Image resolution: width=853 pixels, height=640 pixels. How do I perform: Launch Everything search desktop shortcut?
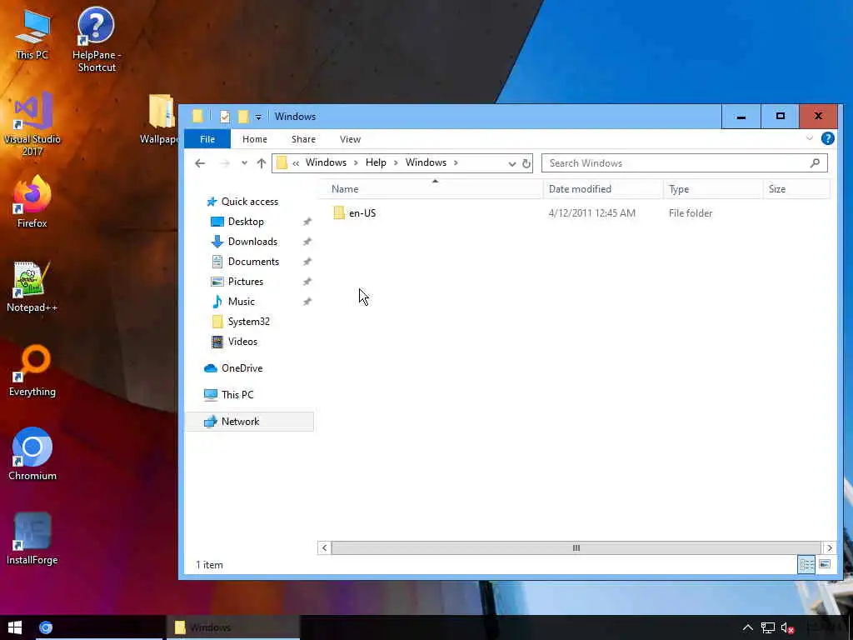click(32, 371)
